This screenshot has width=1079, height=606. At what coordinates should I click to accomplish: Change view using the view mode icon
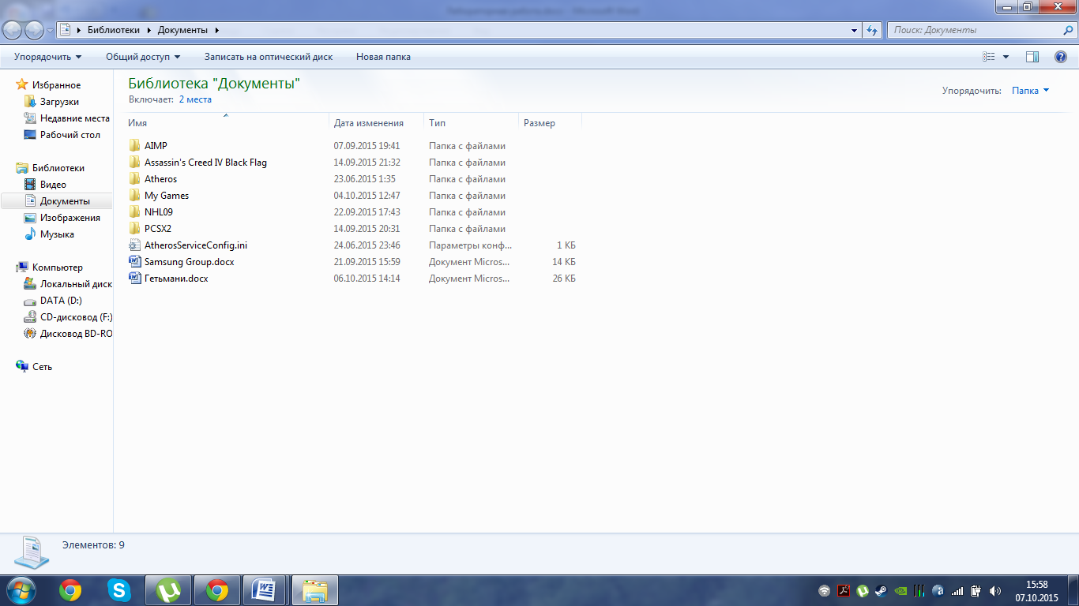click(988, 57)
